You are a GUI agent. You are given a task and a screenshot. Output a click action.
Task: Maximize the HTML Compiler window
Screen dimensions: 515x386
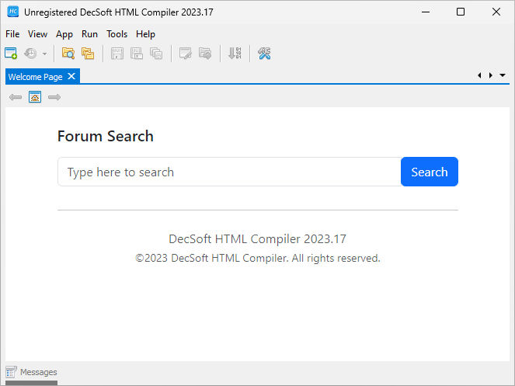click(461, 12)
